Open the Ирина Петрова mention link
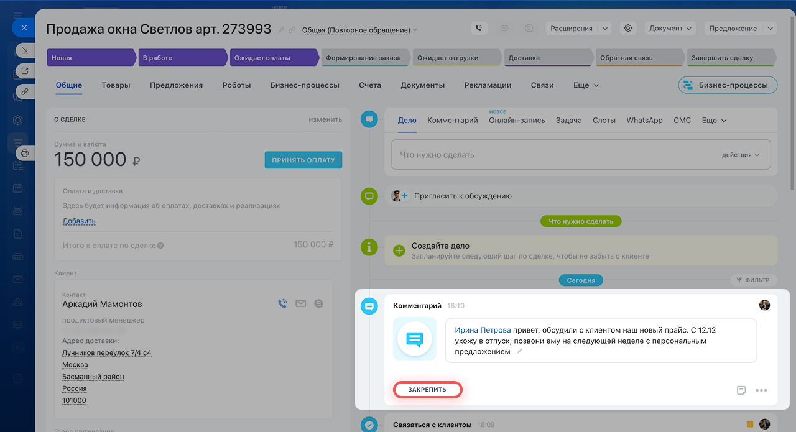Image resolution: width=796 pixels, height=432 pixels. 483,330
